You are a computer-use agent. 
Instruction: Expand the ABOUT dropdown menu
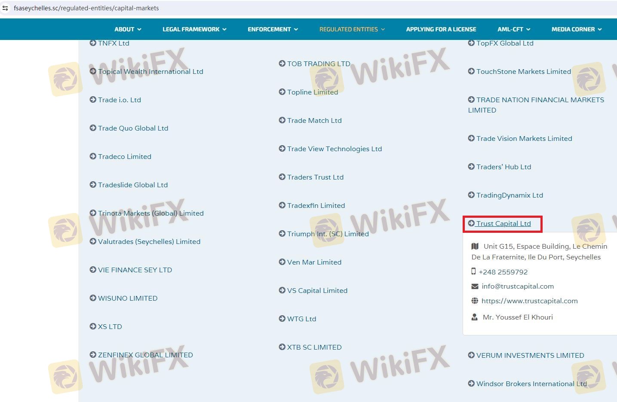click(128, 29)
